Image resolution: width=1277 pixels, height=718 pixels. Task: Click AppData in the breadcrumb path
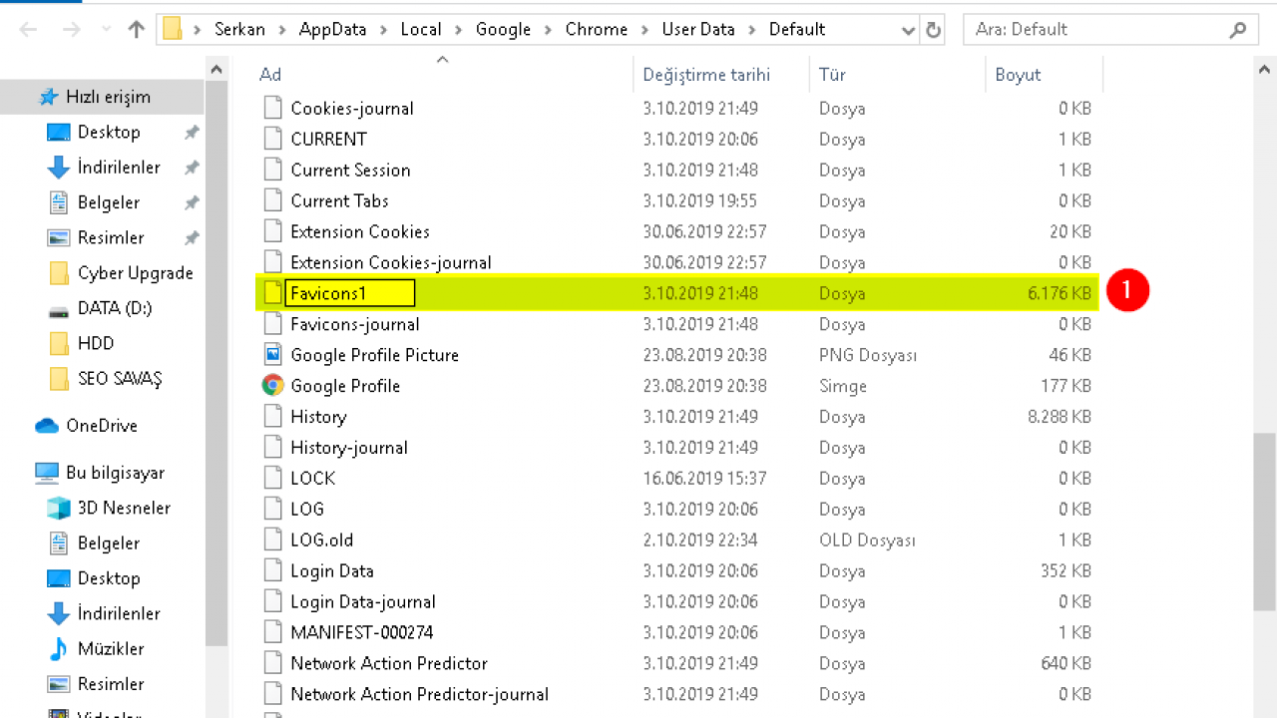[x=333, y=30]
